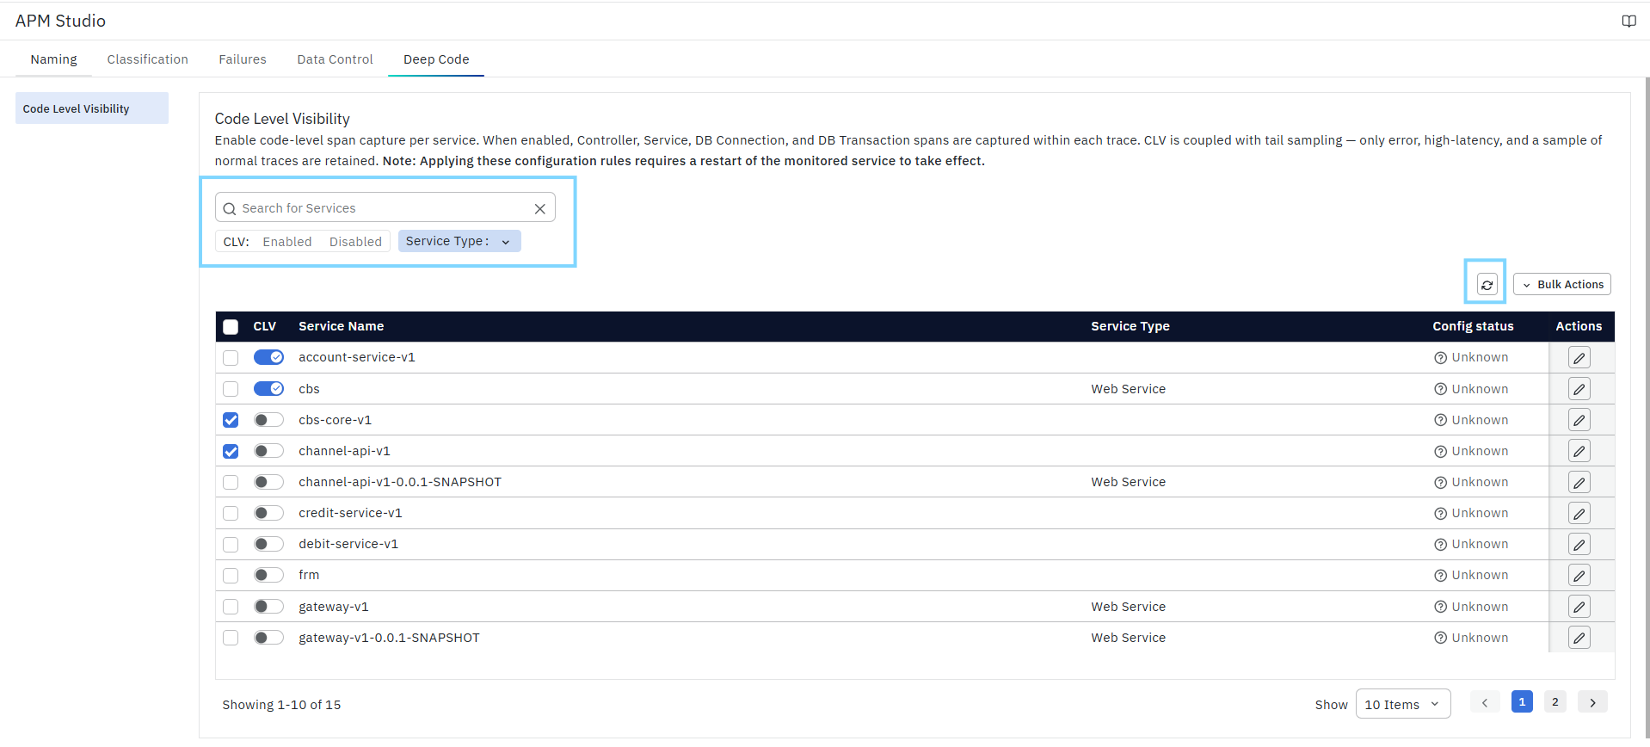1650x747 pixels.
Task: Click Web Service type in gateway-v1 row
Action: pos(1128,607)
